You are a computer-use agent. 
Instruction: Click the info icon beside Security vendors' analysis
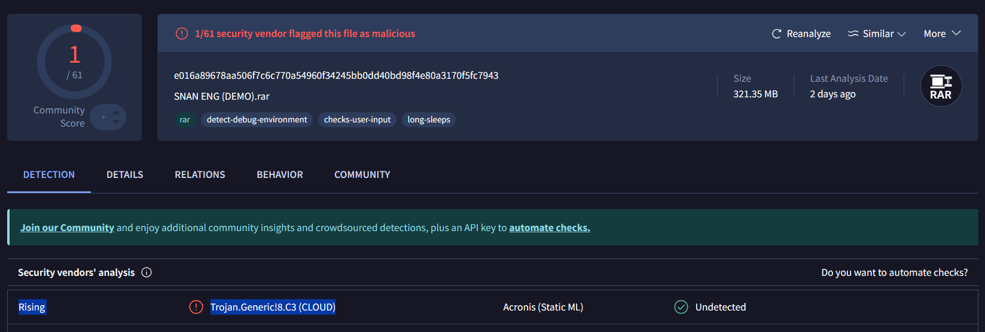point(147,272)
